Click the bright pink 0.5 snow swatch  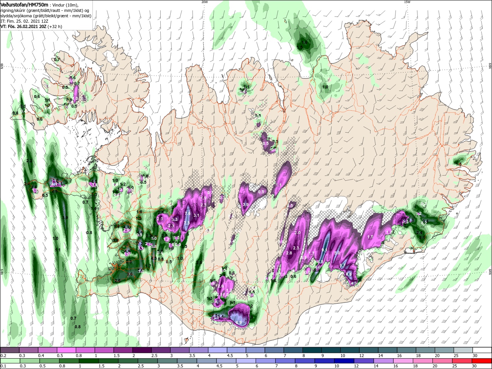coord(66,350)
